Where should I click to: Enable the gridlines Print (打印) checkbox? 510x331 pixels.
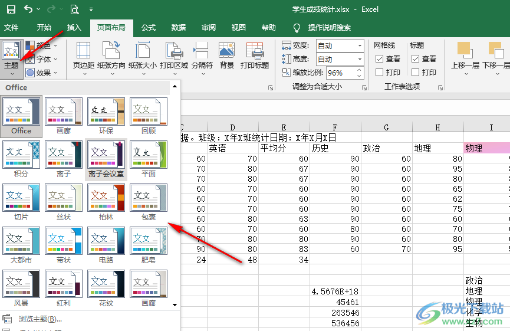[380, 73]
